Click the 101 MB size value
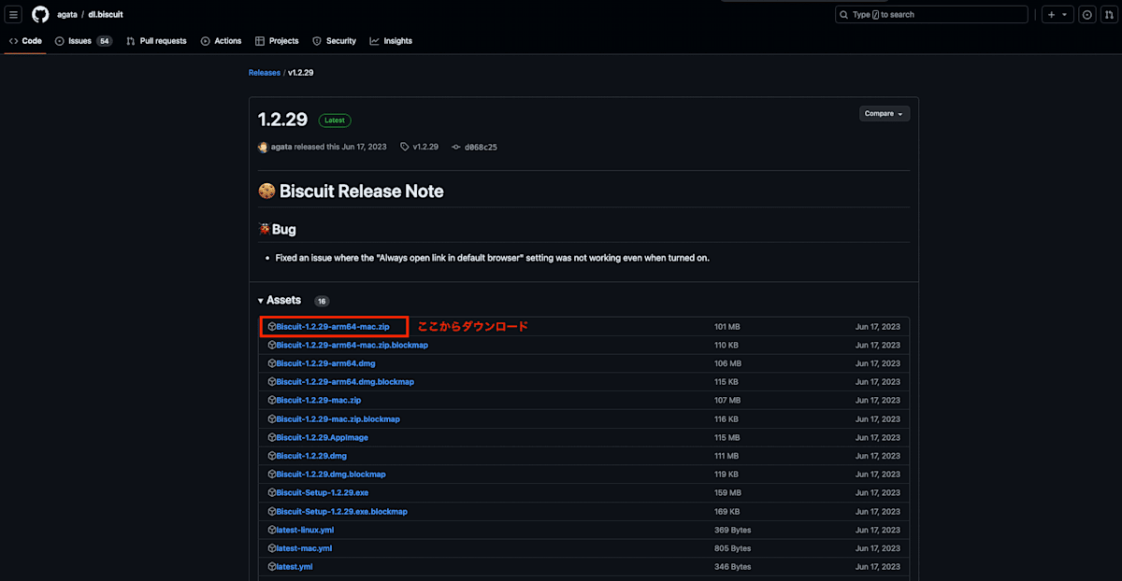The height and width of the screenshot is (581, 1122). tap(727, 327)
